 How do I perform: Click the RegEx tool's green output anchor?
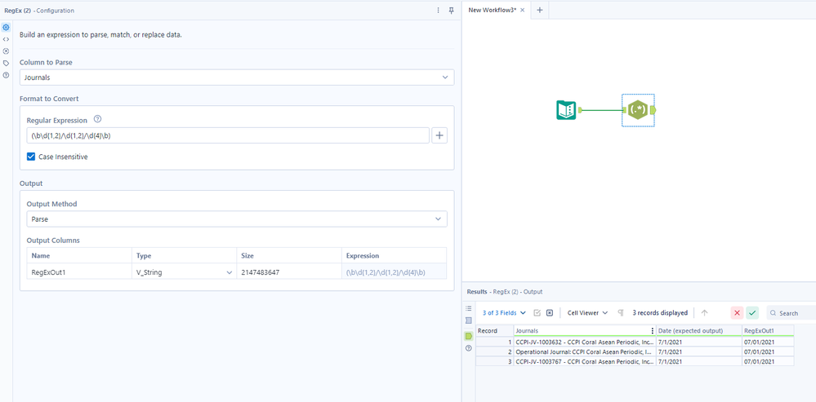pyautogui.click(x=653, y=110)
